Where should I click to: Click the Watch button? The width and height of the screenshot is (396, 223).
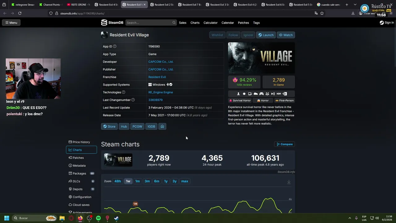click(x=286, y=35)
